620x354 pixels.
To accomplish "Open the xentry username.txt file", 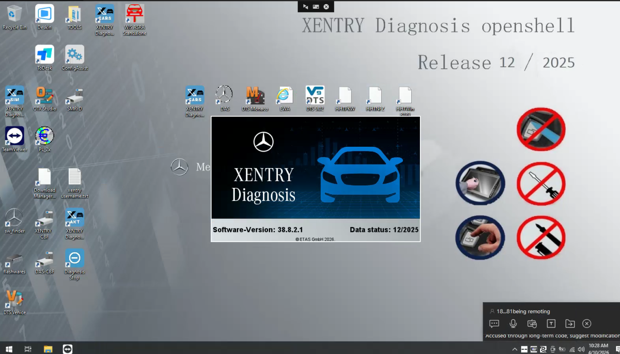I will [x=75, y=178].
